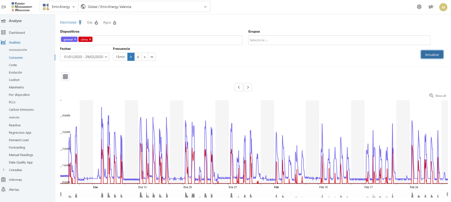451x202 pixels.
Task: Switch frequency to daily (d)
Action: coord(138,57)
